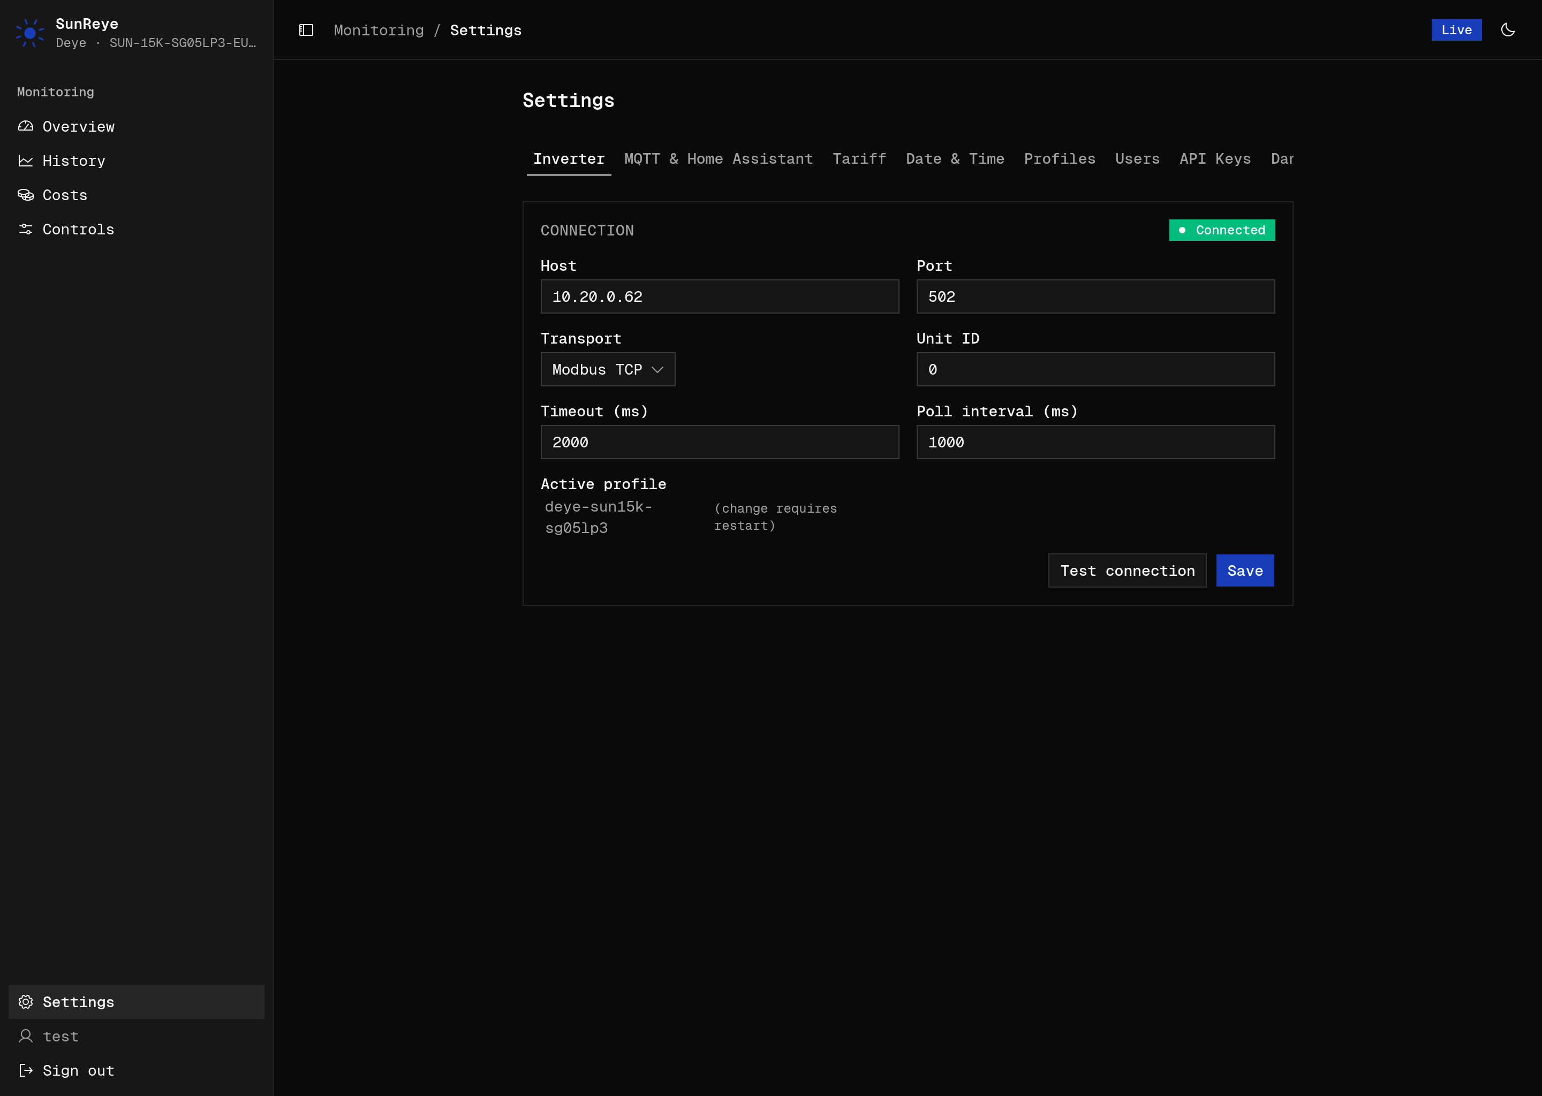Click the CONNECTION section heading
The image size is (1542, 1096).
click(587, 230)
